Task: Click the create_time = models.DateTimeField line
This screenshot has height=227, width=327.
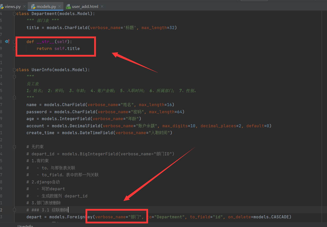Action: point(99,133)
